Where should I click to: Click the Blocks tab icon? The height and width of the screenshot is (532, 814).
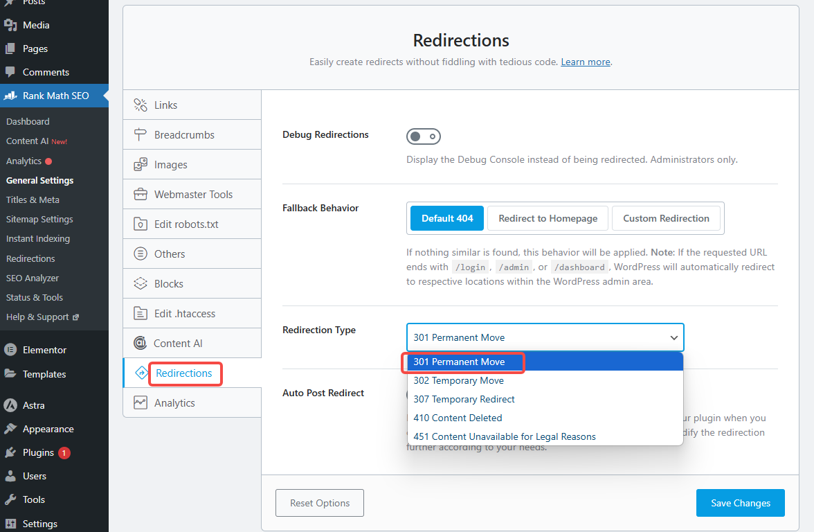(x=141, y=284)
